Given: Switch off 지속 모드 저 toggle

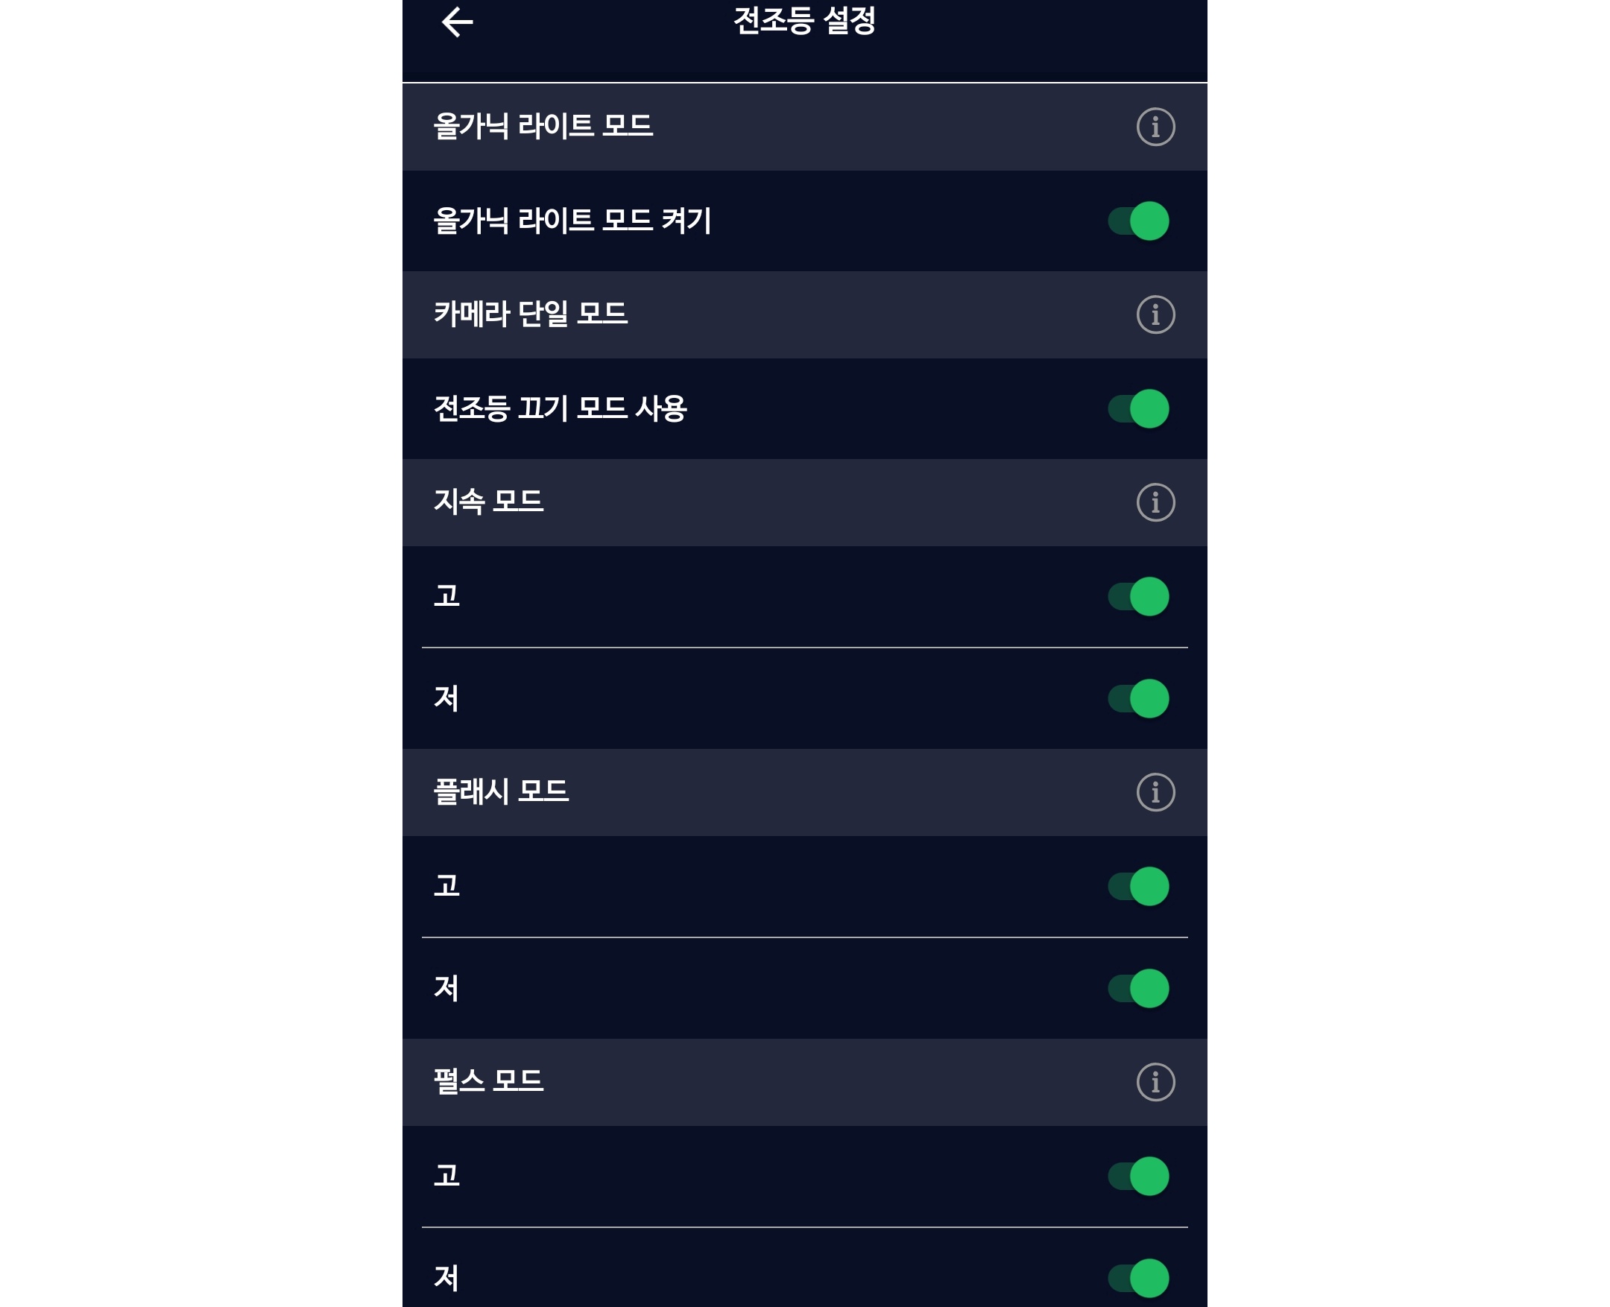Looking at the screenshot, I should [1138, 698].
